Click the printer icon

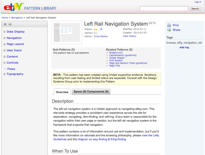point(169,25)
